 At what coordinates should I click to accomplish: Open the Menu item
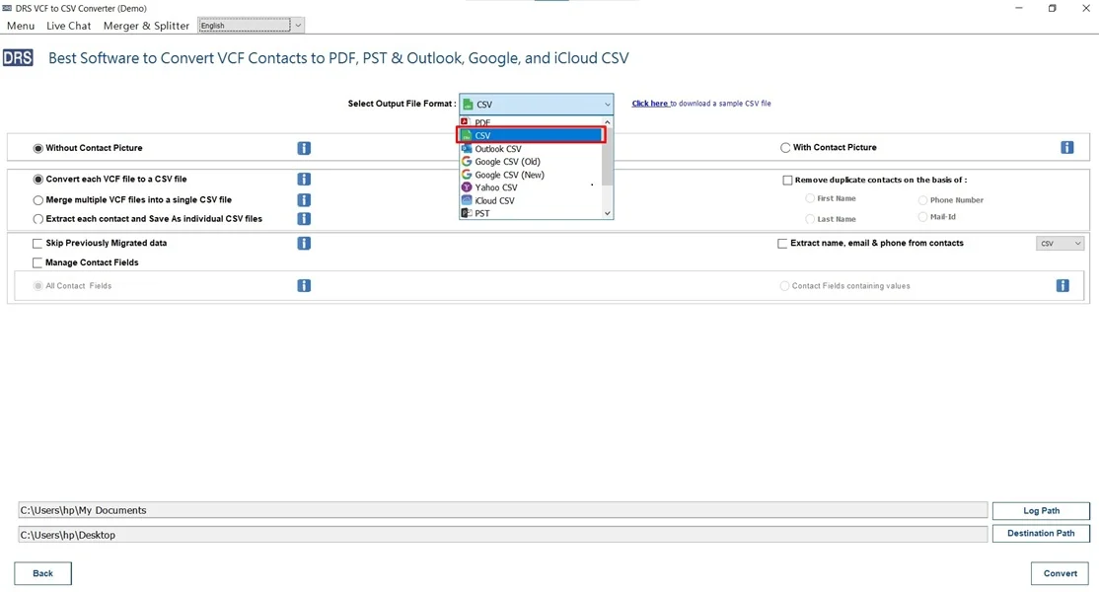pyautogui.click(x=20, y=25)
